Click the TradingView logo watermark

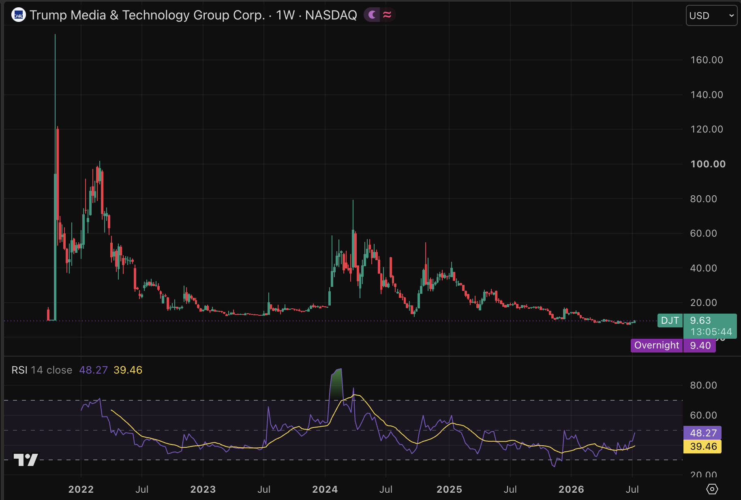click(26, 459)
